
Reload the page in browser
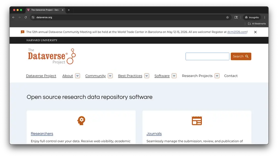pos(25,17)
